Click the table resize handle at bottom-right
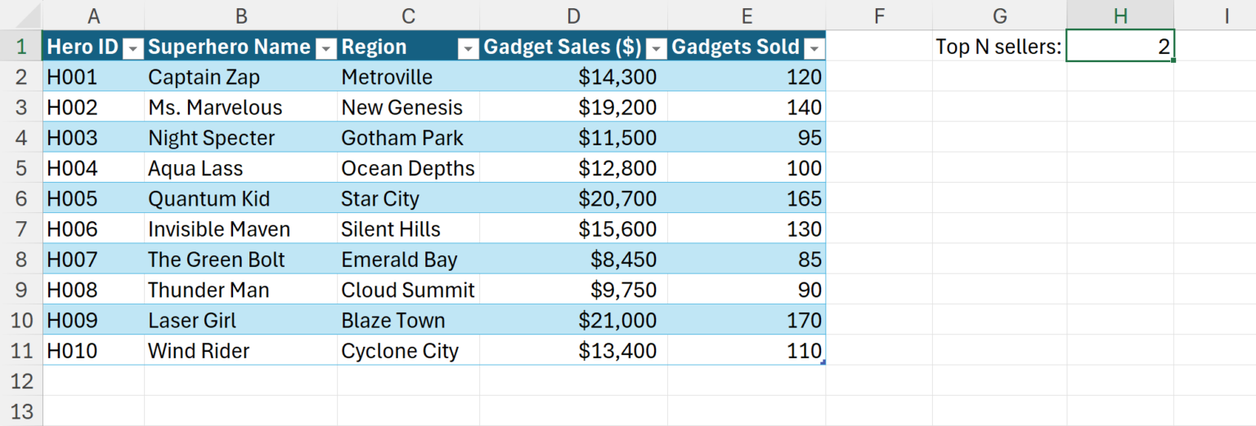Viewport: 1256px width, 426px height. coord(823,362)
